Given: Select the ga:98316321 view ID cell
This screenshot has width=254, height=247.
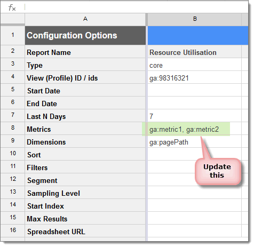Looking at the screenshot, I should [195, 78].
